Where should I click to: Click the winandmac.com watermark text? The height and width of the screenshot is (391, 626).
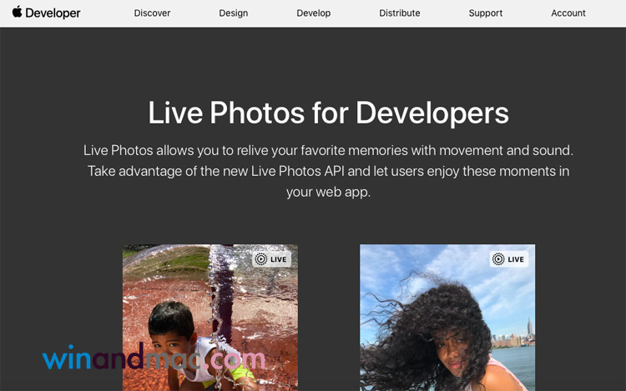click(x=154, y=359)
